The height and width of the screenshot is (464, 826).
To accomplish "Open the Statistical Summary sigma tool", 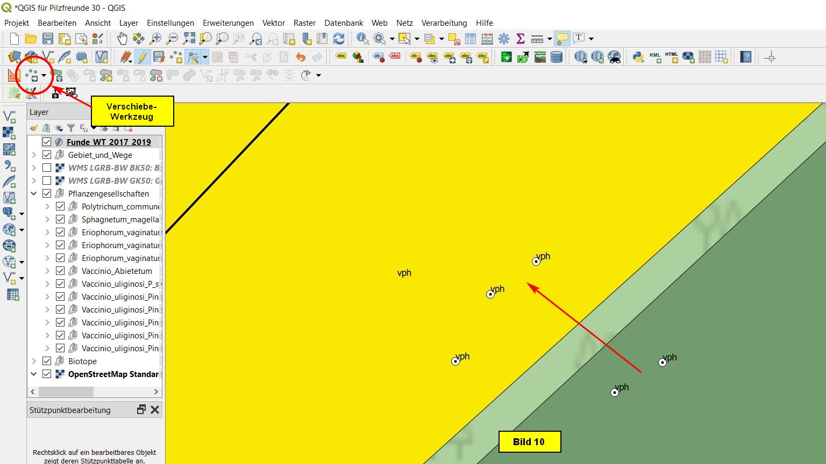I will (520, 39).
